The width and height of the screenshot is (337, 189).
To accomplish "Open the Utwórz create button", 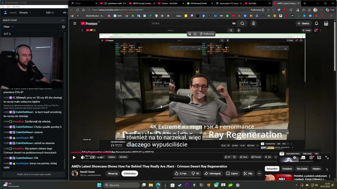I will tap(303, 23).
